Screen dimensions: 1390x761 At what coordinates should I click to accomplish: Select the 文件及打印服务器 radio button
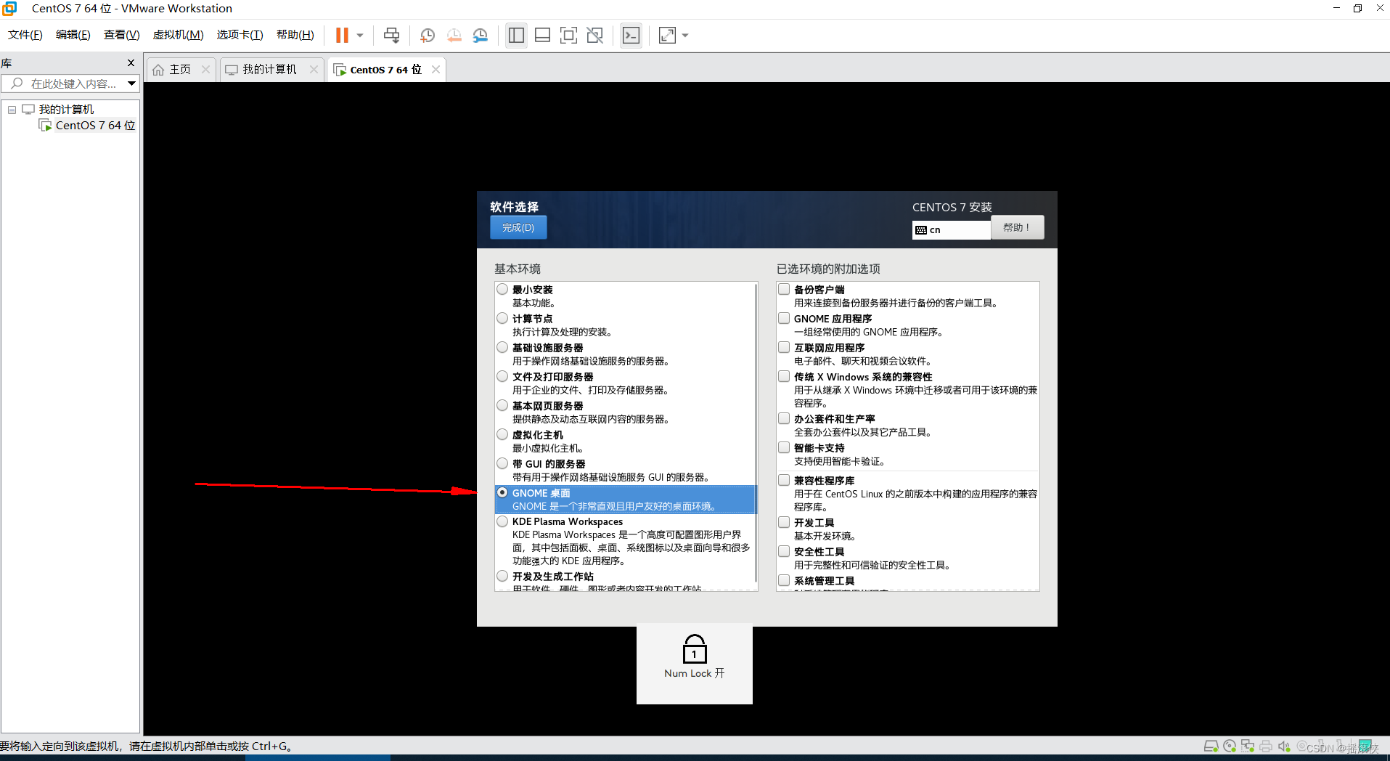502,376
